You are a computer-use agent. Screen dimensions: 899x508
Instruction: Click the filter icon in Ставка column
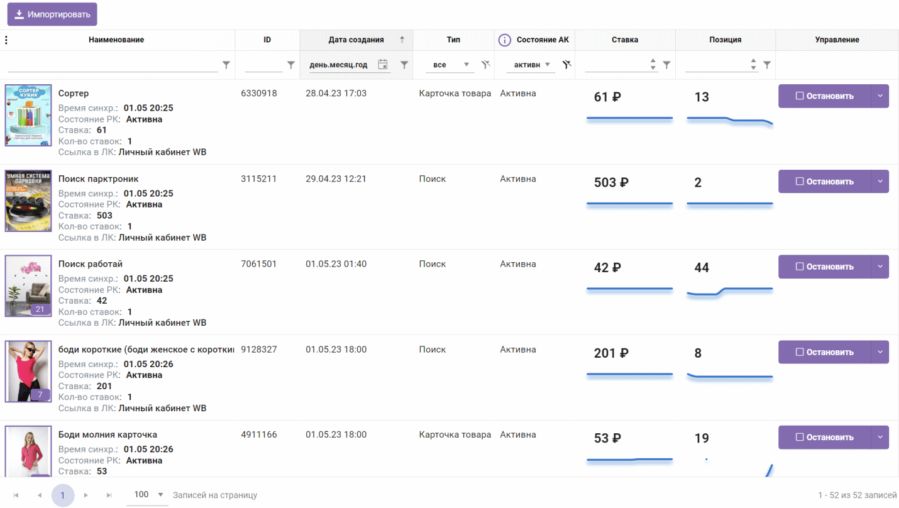[x=666, y=65]
